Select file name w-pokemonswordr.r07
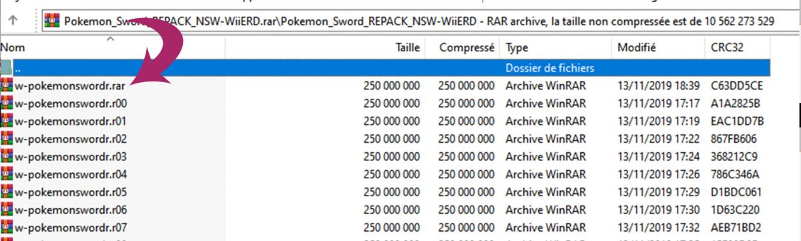 point(71,228)
